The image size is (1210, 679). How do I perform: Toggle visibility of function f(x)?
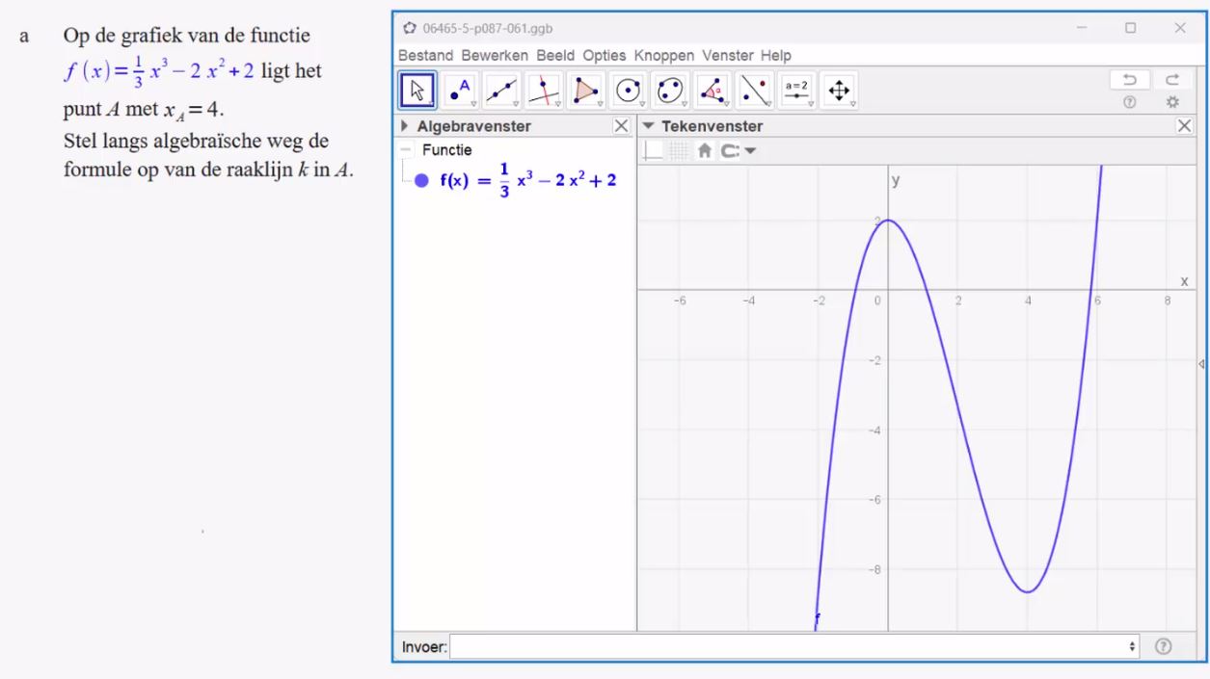pyautogui.click(x=421, y=180)
